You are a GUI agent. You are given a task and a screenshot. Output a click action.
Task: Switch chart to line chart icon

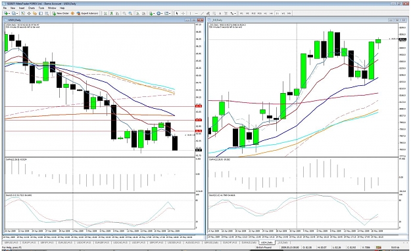[x=118, y=13]
